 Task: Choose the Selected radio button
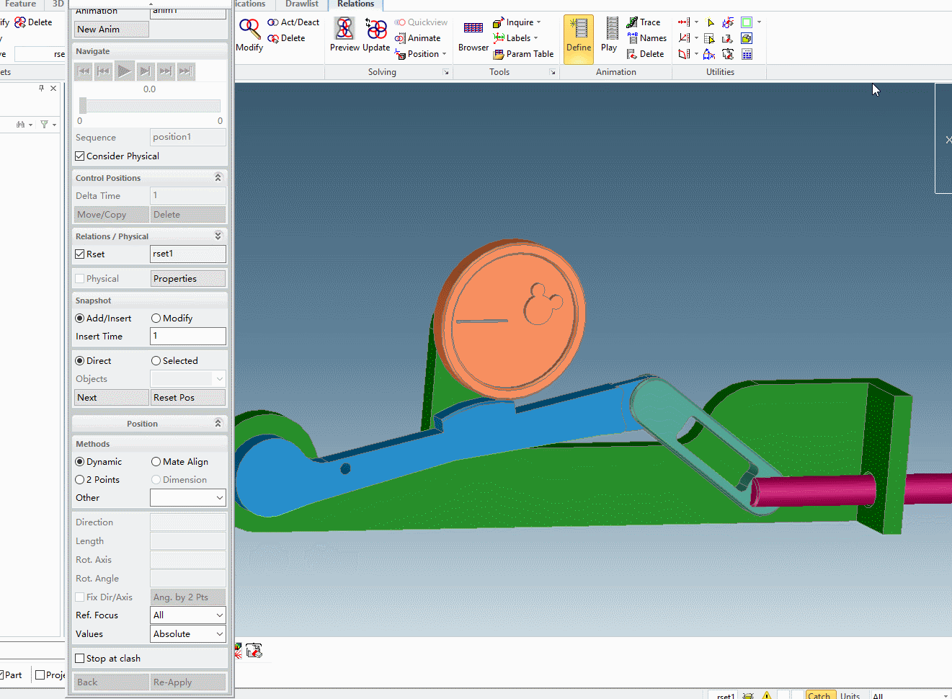coord(156,360)
